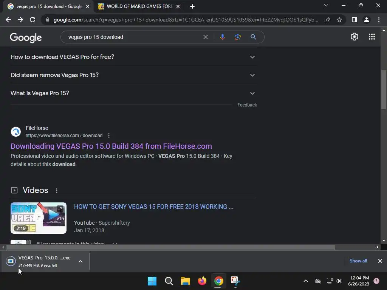This screenshot has width=387, height=290.
Task: Open Snipping Tool from the taskbar
Action: pos(235,281)
